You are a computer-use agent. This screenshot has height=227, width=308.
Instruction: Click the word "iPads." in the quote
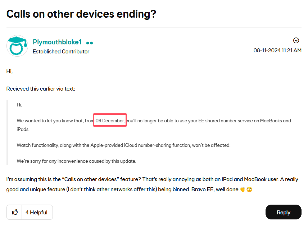click(23, 129)
